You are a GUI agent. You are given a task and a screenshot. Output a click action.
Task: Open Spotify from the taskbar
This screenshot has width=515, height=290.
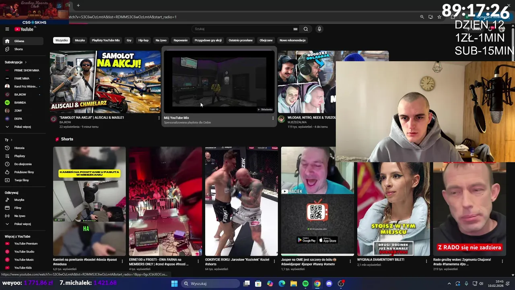(305, 284)
